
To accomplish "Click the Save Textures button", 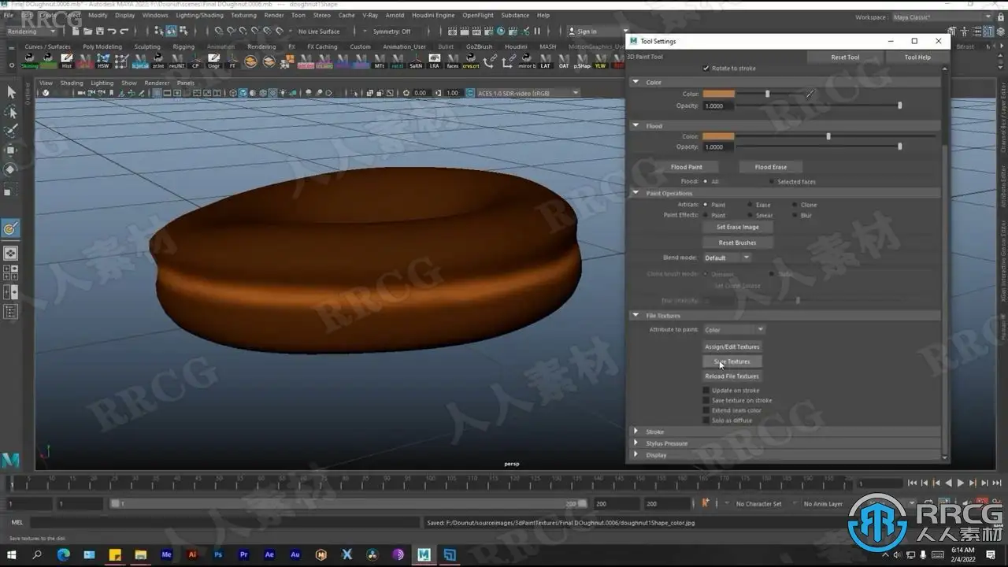I will (732, 361).
